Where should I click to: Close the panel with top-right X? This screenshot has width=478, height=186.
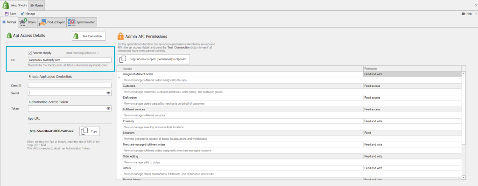(x=476, y=6)
